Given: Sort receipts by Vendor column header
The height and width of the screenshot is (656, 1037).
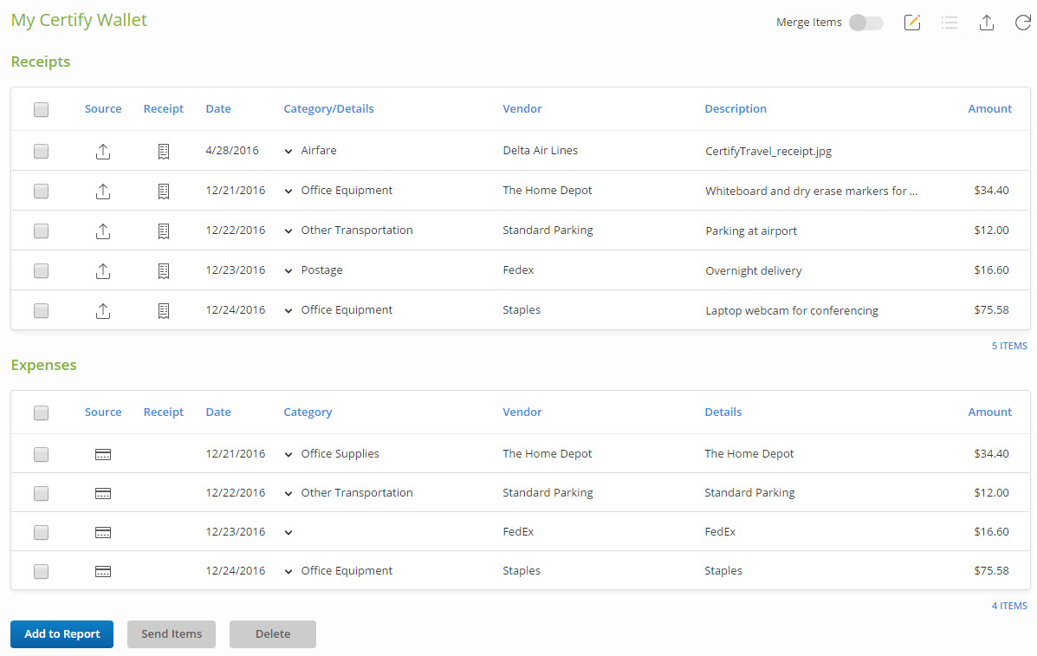Looking at the screenshot, I should (522, 109).
